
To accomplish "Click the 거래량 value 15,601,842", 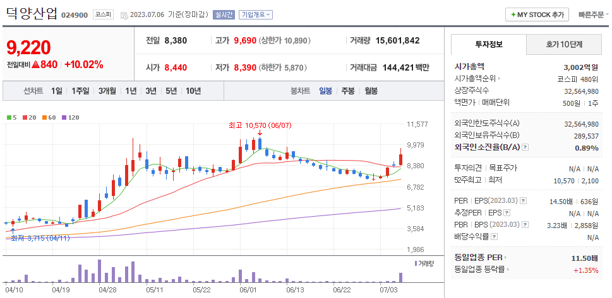I will [397, 40].
